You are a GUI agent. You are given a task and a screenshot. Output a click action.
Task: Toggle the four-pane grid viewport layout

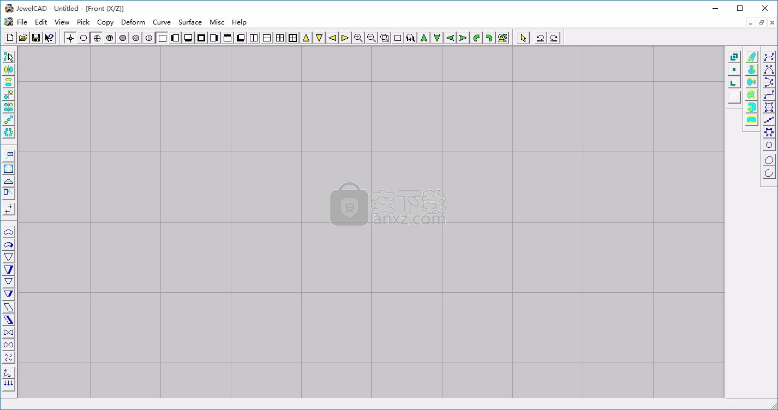point(280,38)
